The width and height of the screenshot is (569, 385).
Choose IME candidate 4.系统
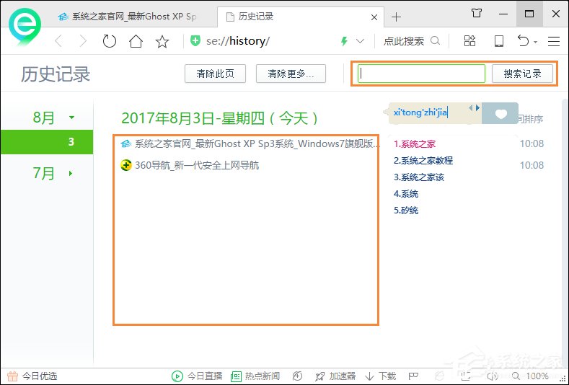tap(406, 194)
